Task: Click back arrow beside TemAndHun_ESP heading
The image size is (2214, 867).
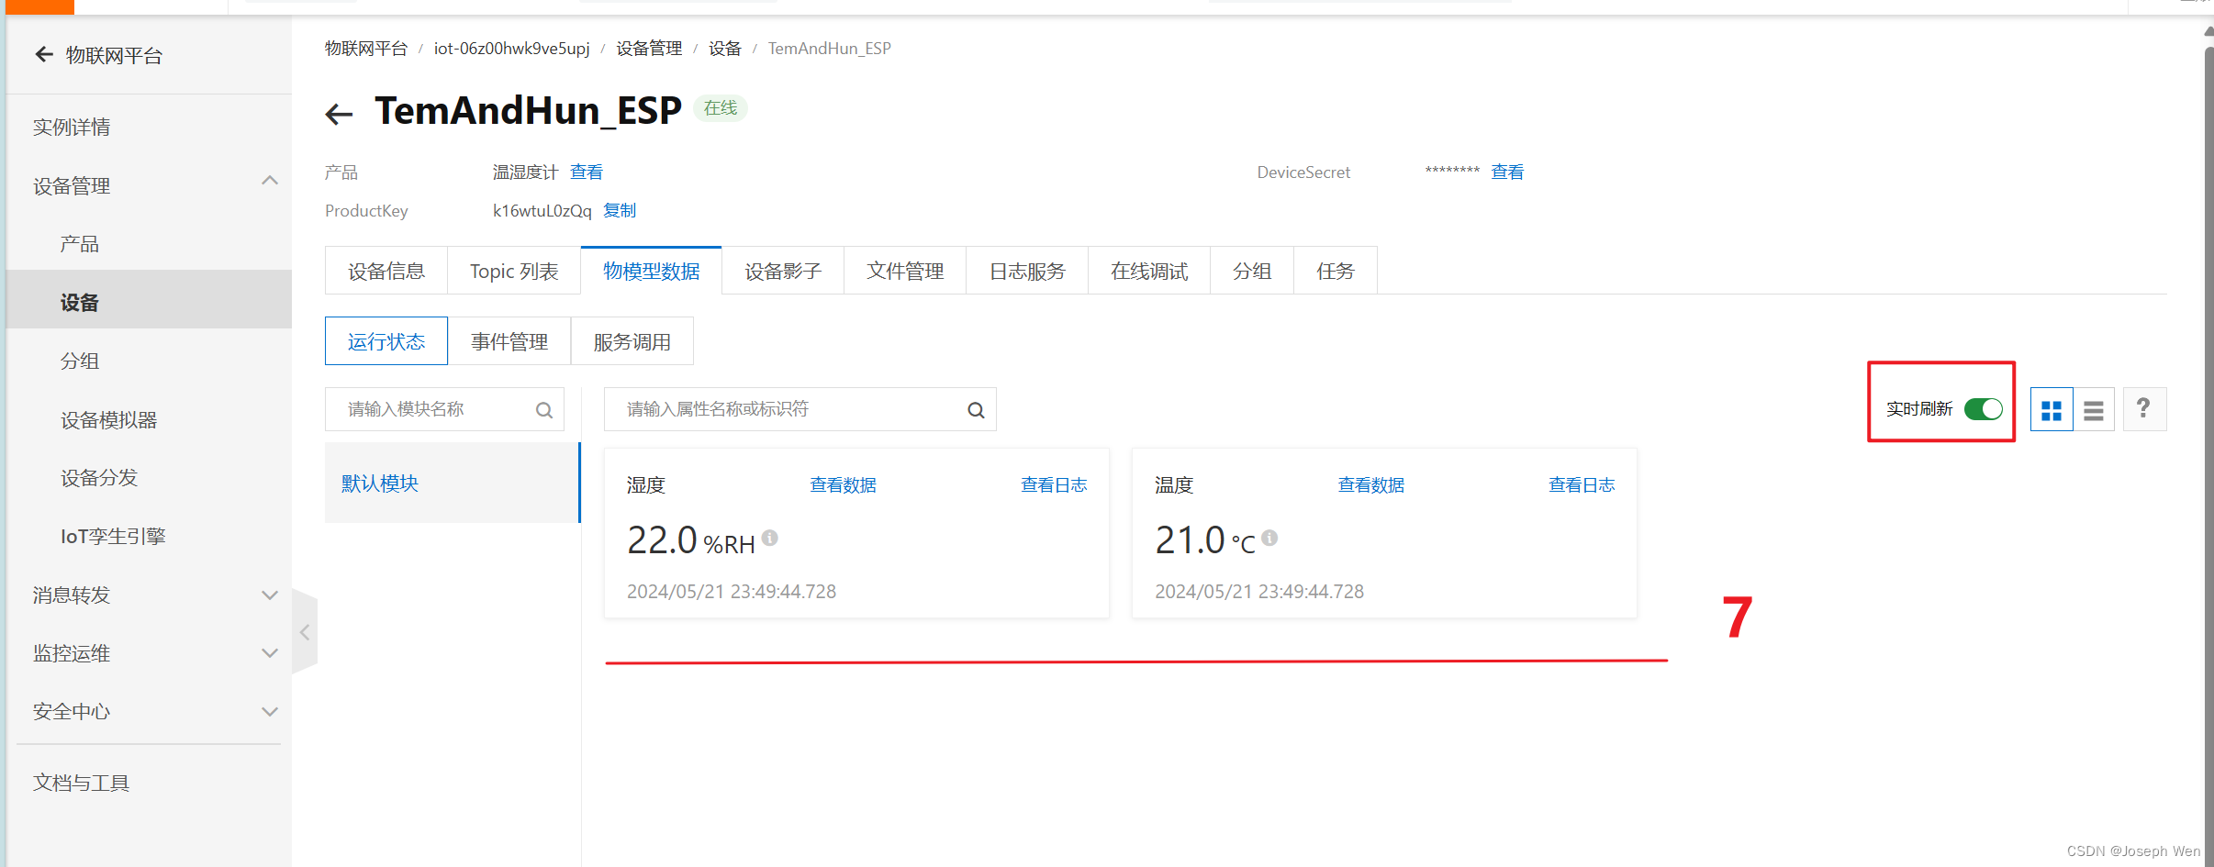Action: point(339,114)
